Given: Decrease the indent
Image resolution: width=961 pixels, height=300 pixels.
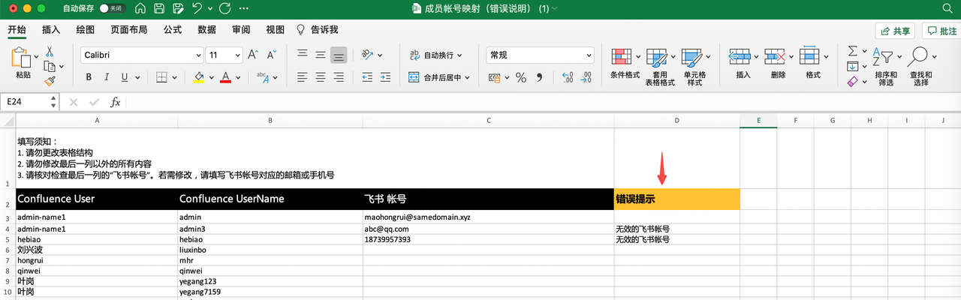Looking at the screenshot, I should (x=368, y=77).
